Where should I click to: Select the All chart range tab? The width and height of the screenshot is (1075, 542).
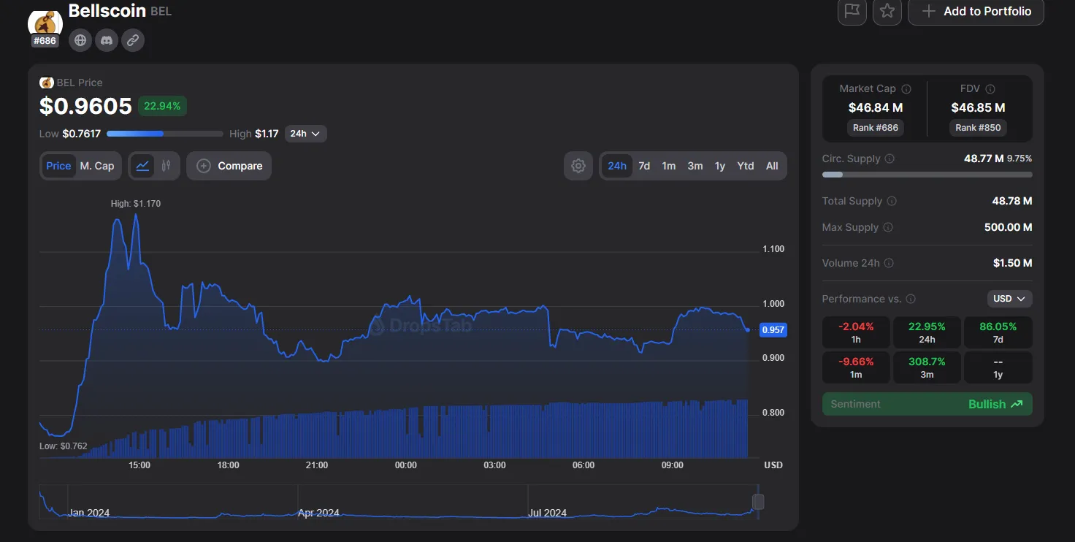[x=772, y=166]
